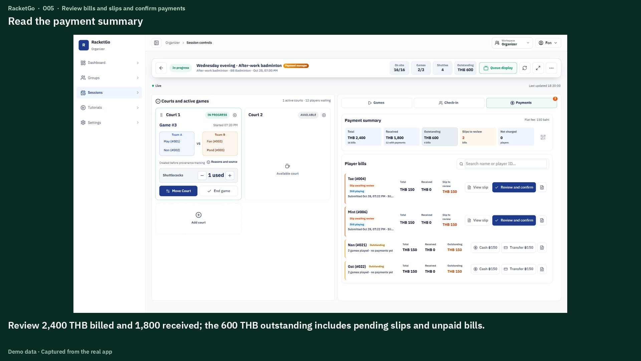Focus the search name or player ID field
This screenshot has width=641, height=361.
coord(502,164)
